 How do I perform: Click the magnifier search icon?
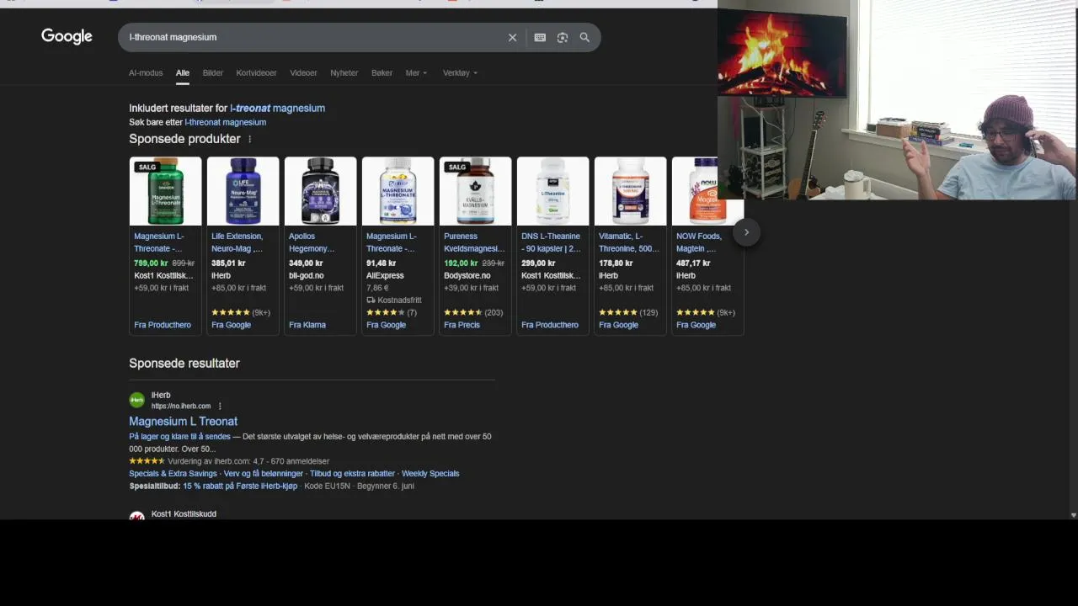click(584, 37)
